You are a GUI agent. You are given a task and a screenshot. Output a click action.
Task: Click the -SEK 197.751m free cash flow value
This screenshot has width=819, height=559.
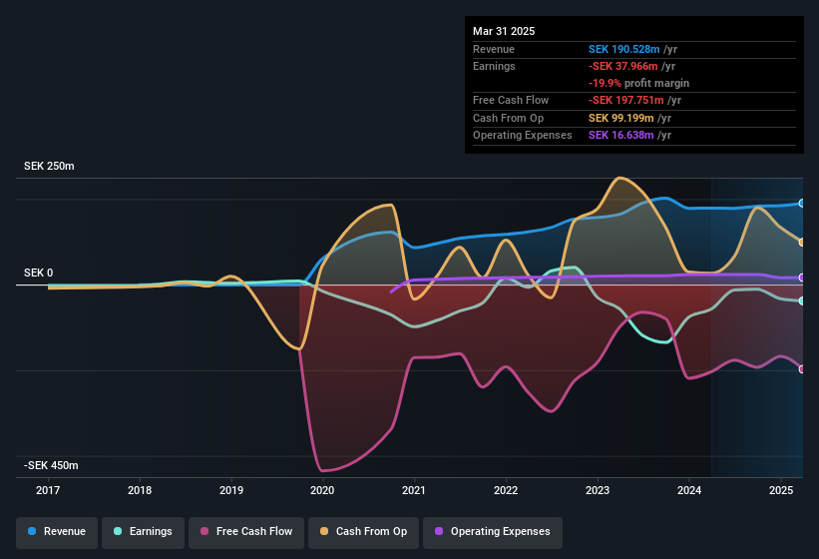[x=626, y=100]
